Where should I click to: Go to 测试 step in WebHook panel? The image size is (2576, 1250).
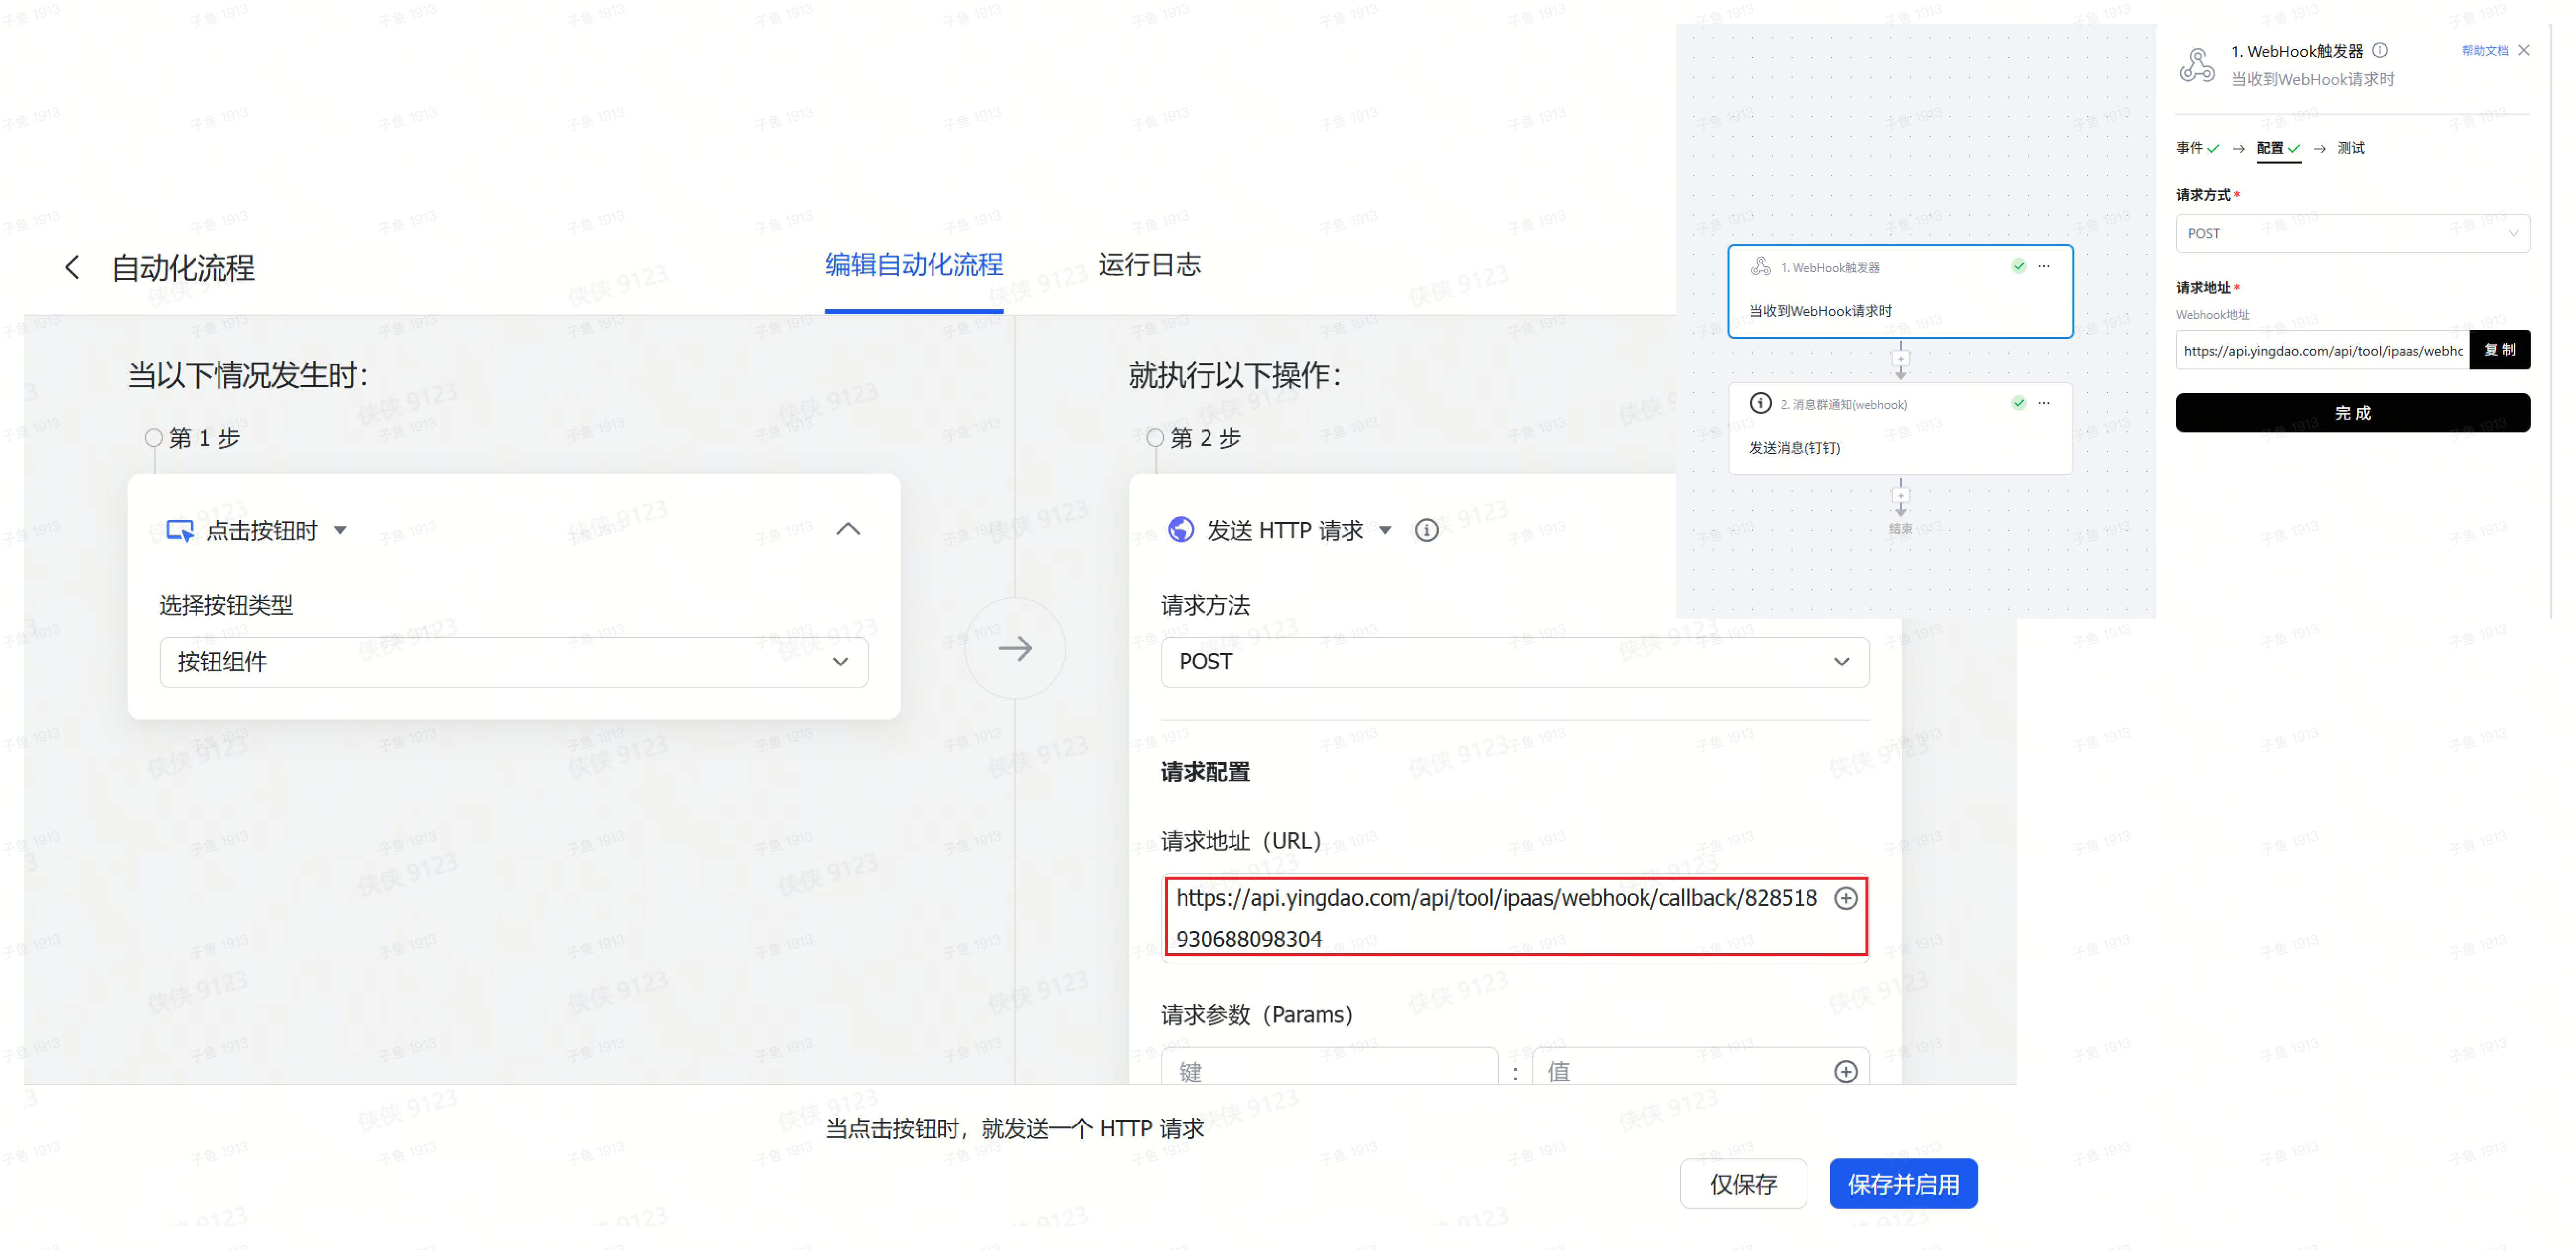point(2350,148)
